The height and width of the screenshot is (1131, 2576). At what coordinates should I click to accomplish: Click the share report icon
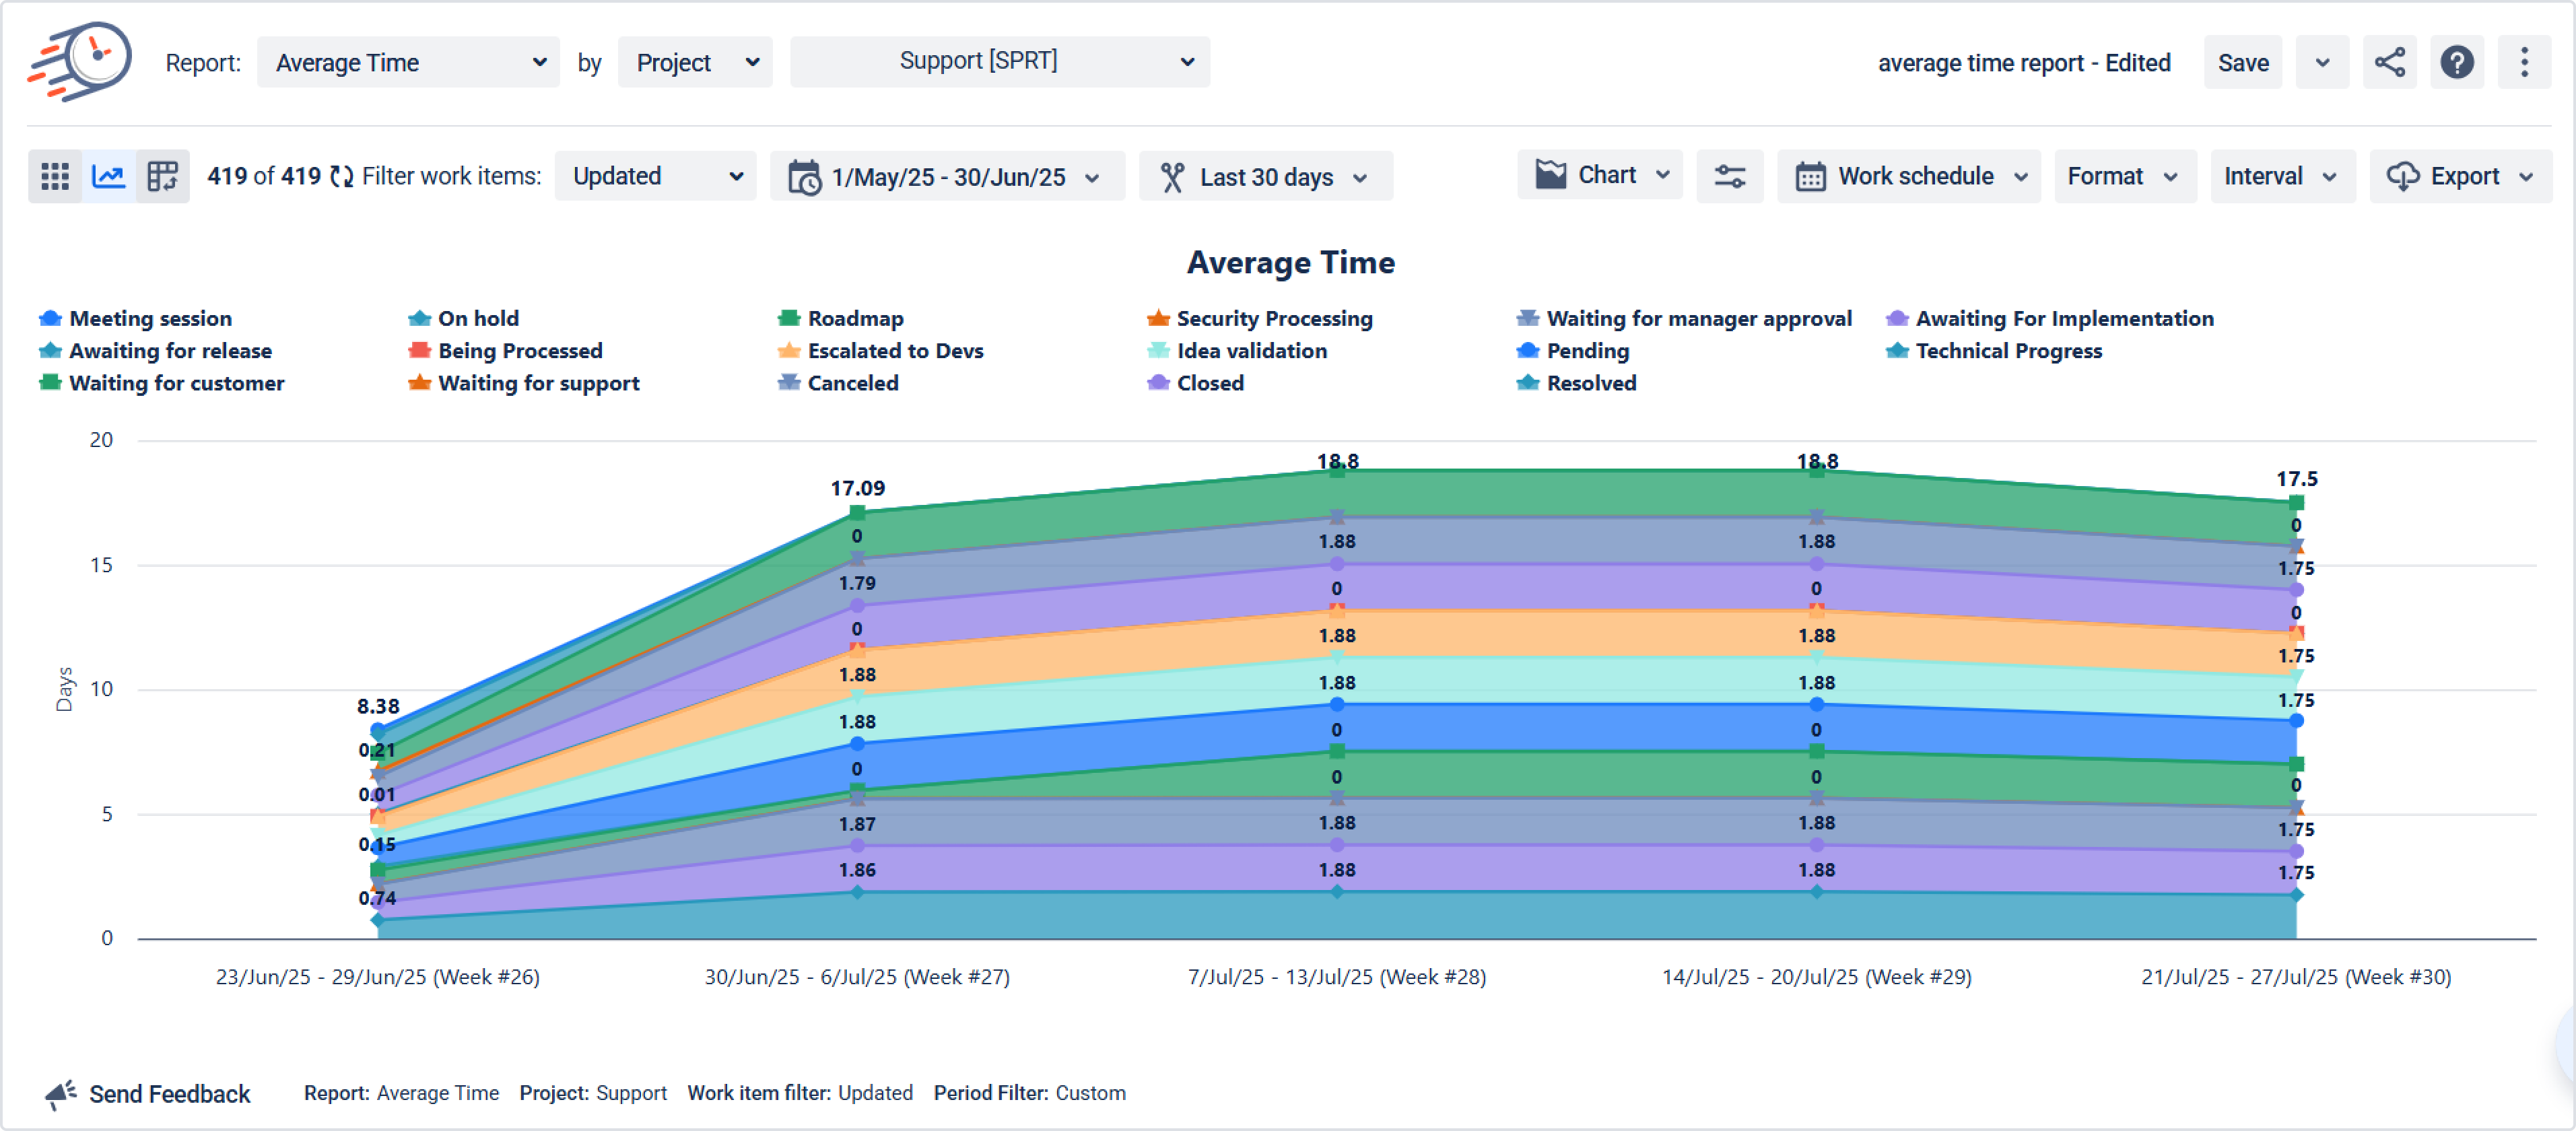(x=2389, y=62)
